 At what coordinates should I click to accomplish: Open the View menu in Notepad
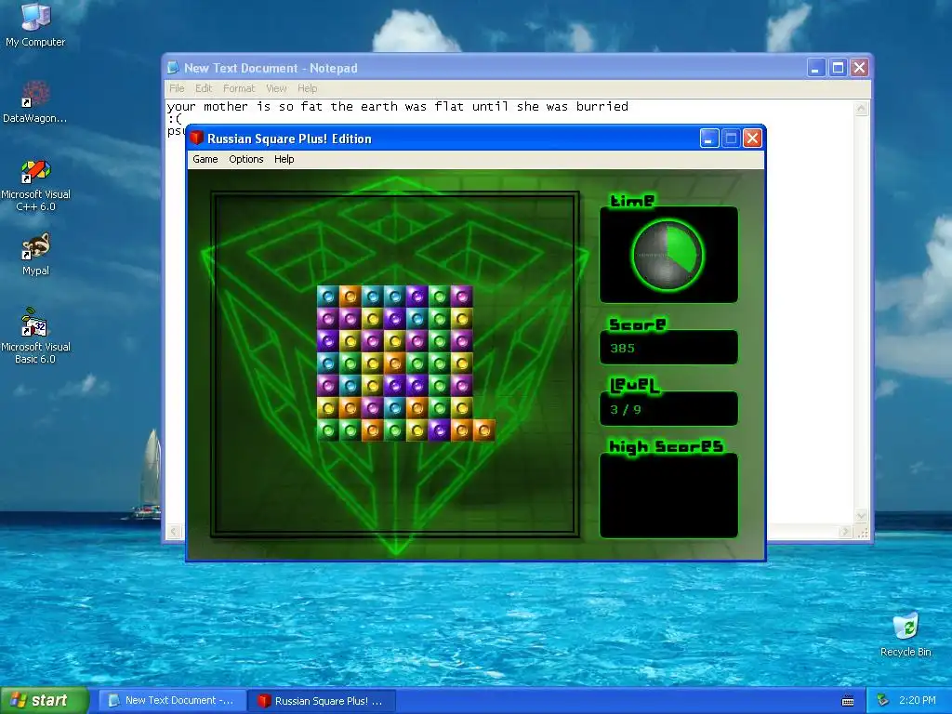coord(276,88)
